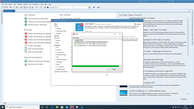Select the Patches and Hotfixes category
Screen dimensions: 194x109
(x=55, y=72)
